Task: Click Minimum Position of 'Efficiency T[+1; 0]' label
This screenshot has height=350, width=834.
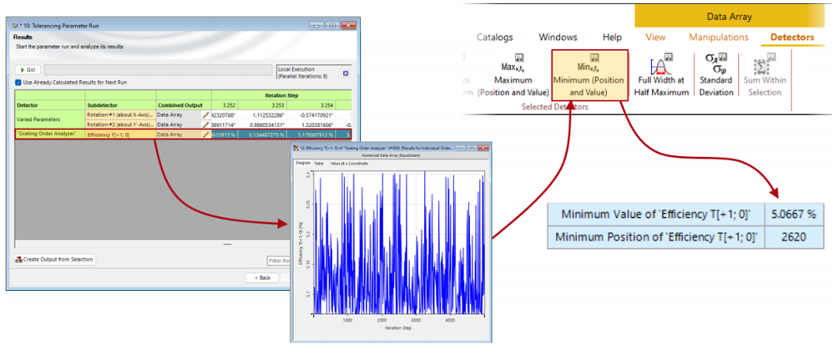Action: click(656, 236)
